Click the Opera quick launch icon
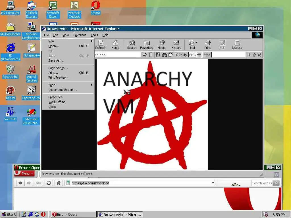 43,215
